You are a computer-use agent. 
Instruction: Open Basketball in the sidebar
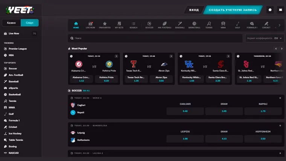(15, 95)
